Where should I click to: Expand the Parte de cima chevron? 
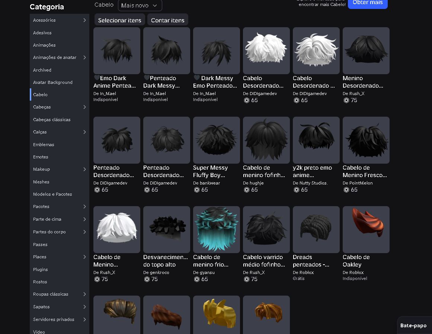[x=84, y=219]
